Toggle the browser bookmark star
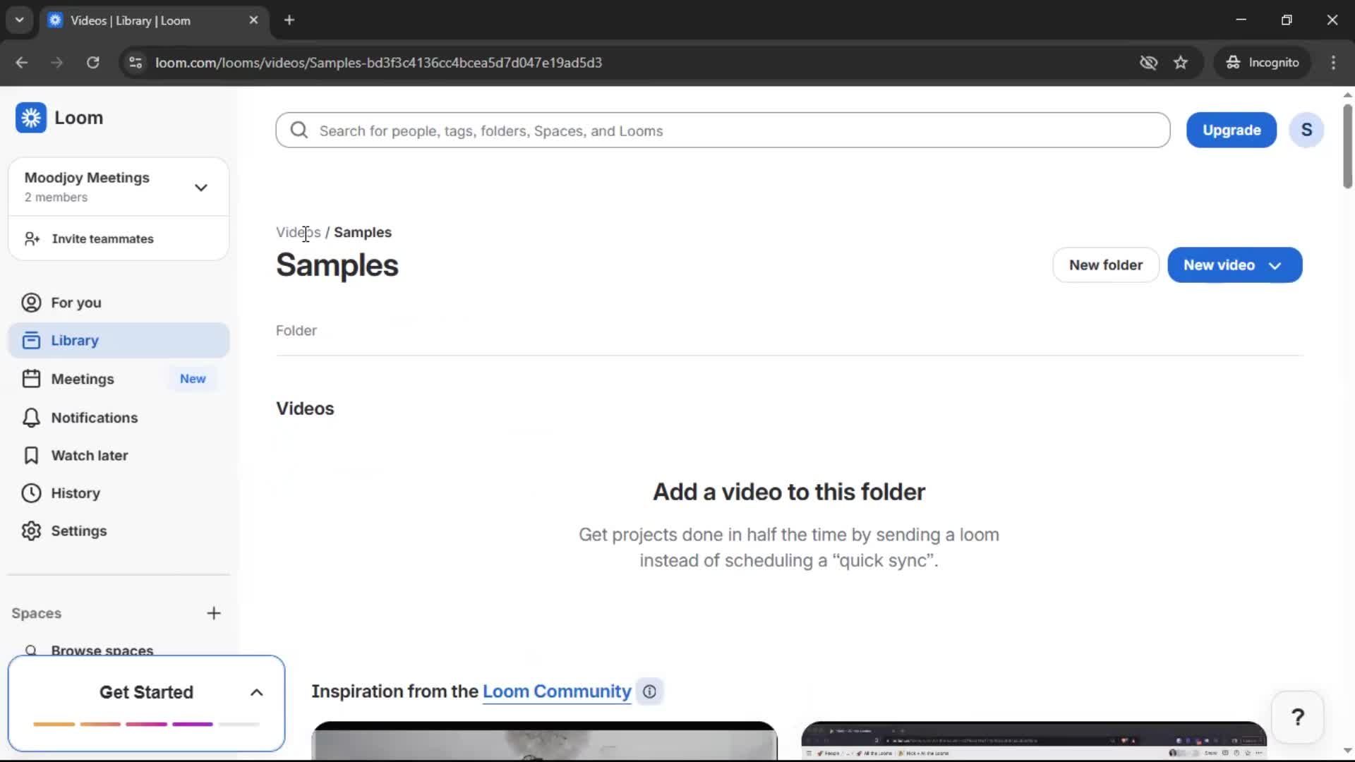 click(x=1181, y=62)
